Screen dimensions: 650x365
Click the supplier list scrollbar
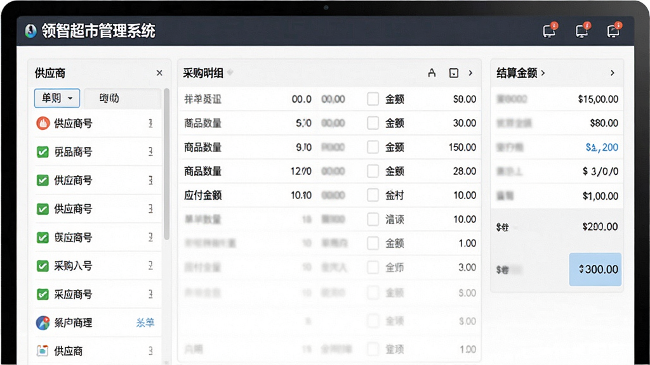point(167,164)
